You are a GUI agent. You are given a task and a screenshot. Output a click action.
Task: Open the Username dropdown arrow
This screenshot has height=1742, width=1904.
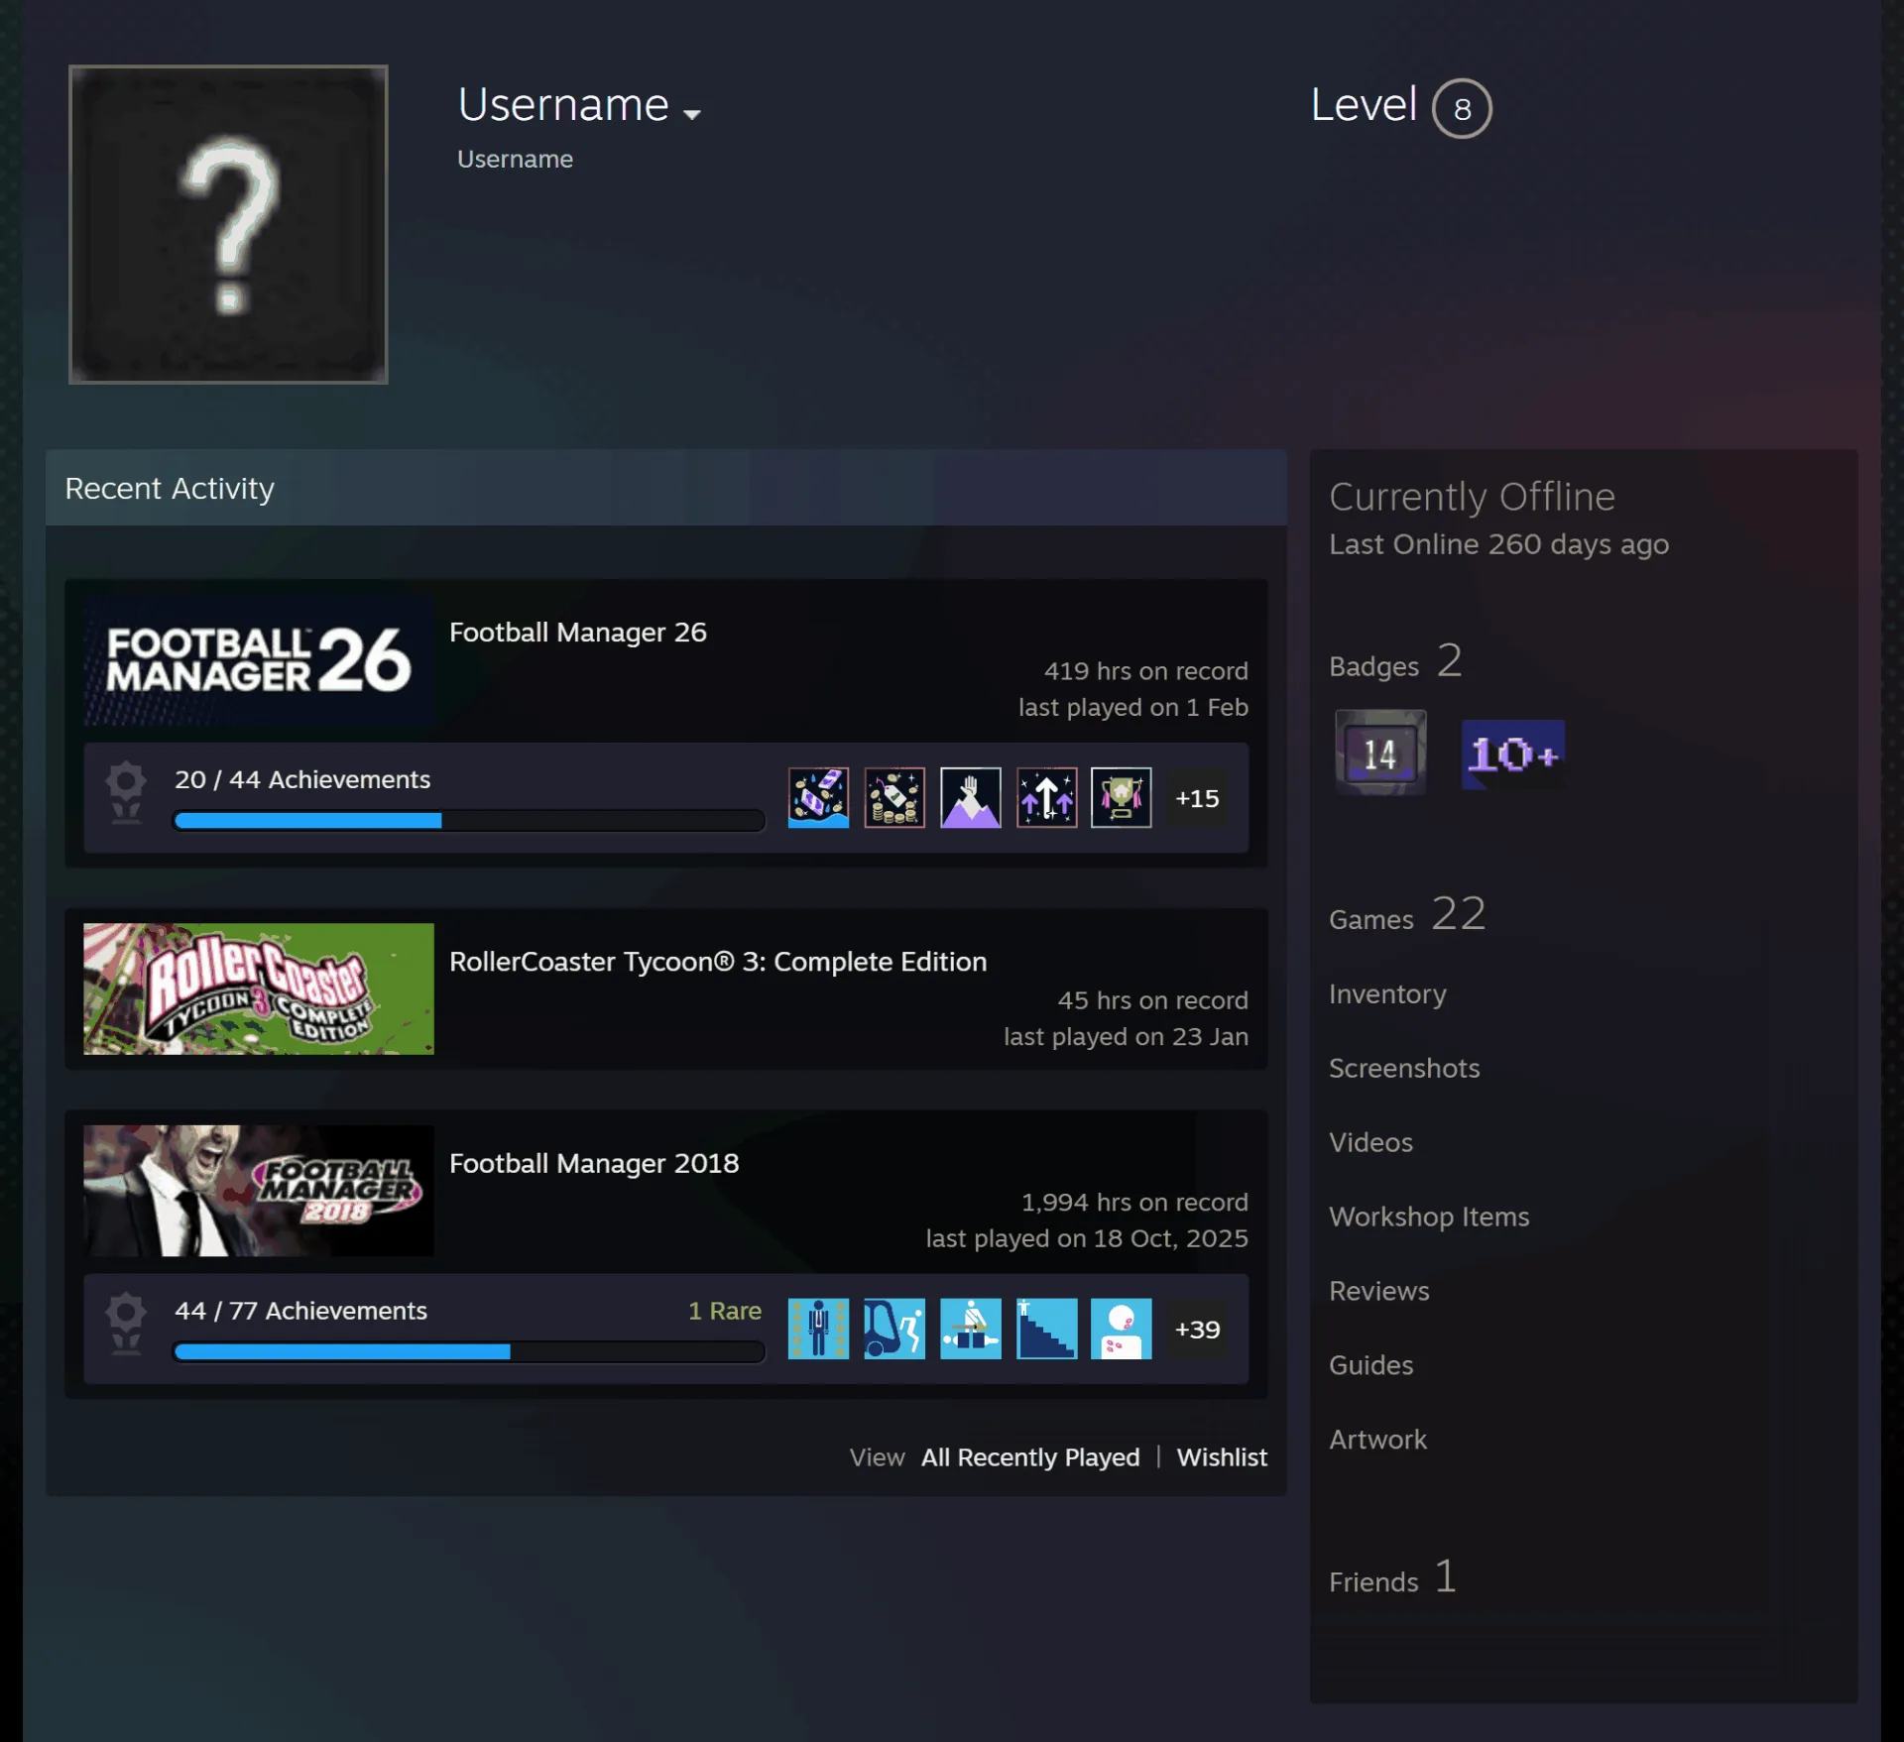692,114
